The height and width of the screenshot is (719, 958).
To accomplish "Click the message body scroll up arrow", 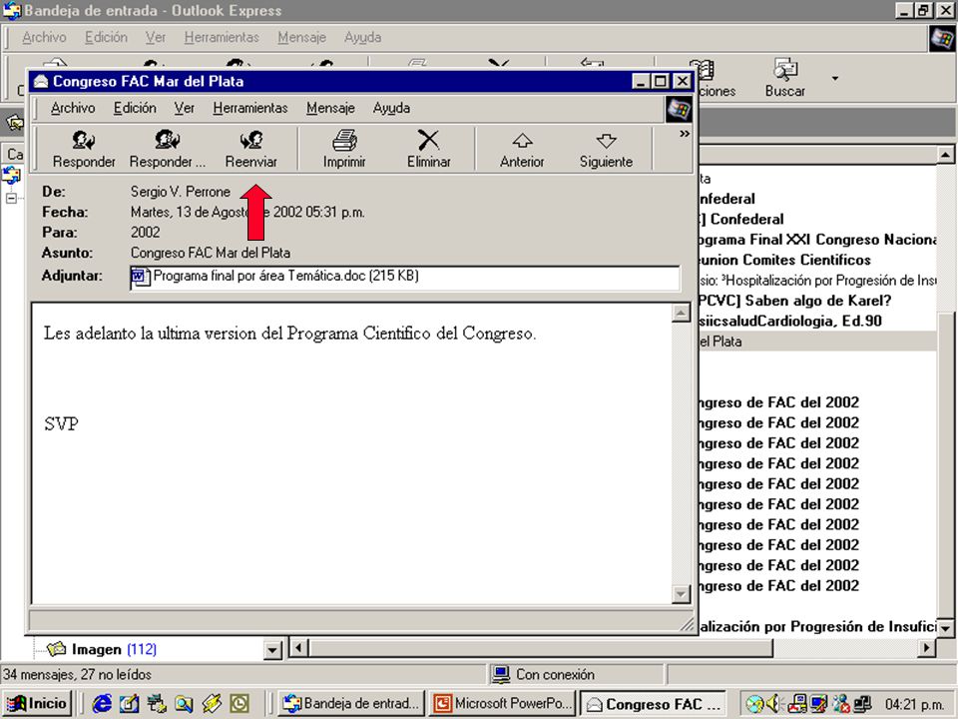I will [x=681, y=313].
